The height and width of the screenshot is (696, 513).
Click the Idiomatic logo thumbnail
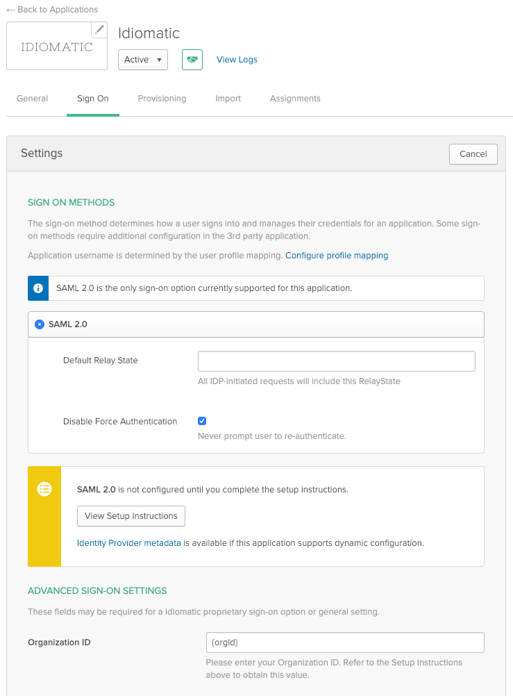56,47
